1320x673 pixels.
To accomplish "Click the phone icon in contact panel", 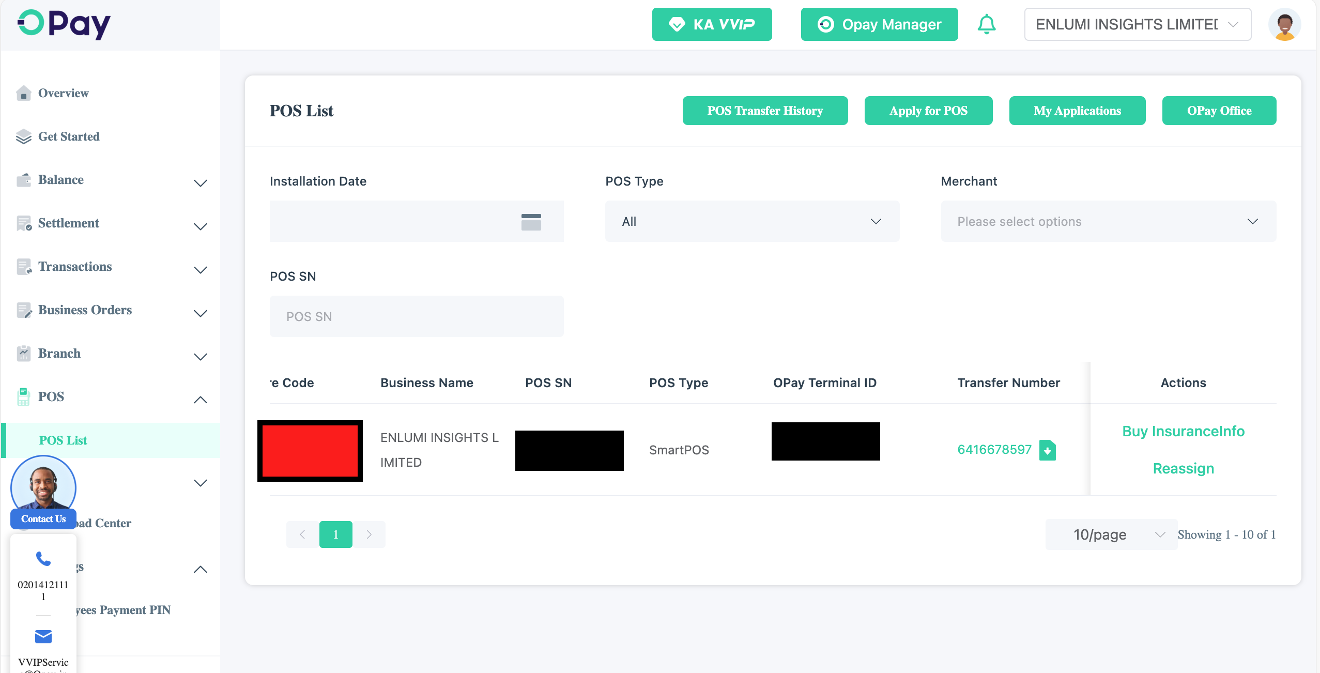I will [43, 559].
